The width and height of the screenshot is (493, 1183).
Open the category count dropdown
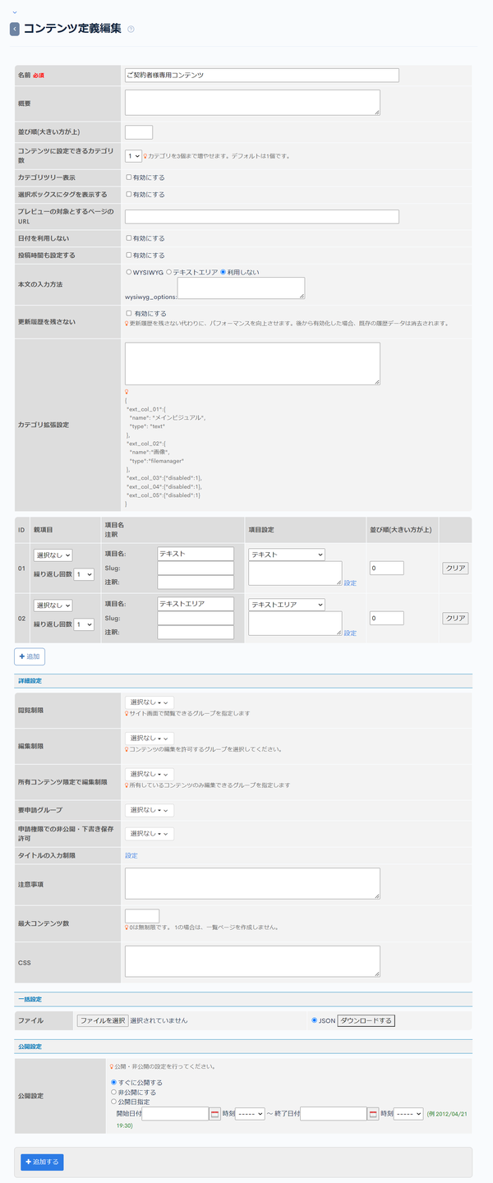coord(133,155)
